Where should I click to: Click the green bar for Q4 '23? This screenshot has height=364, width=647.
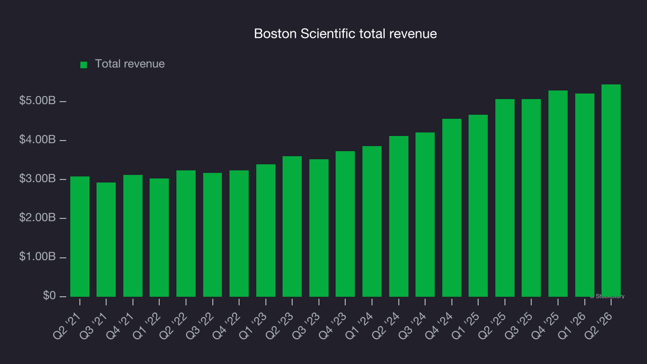345,224
